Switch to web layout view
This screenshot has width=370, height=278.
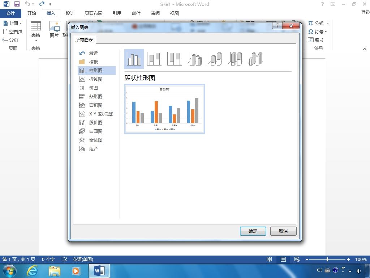point(297,259)
